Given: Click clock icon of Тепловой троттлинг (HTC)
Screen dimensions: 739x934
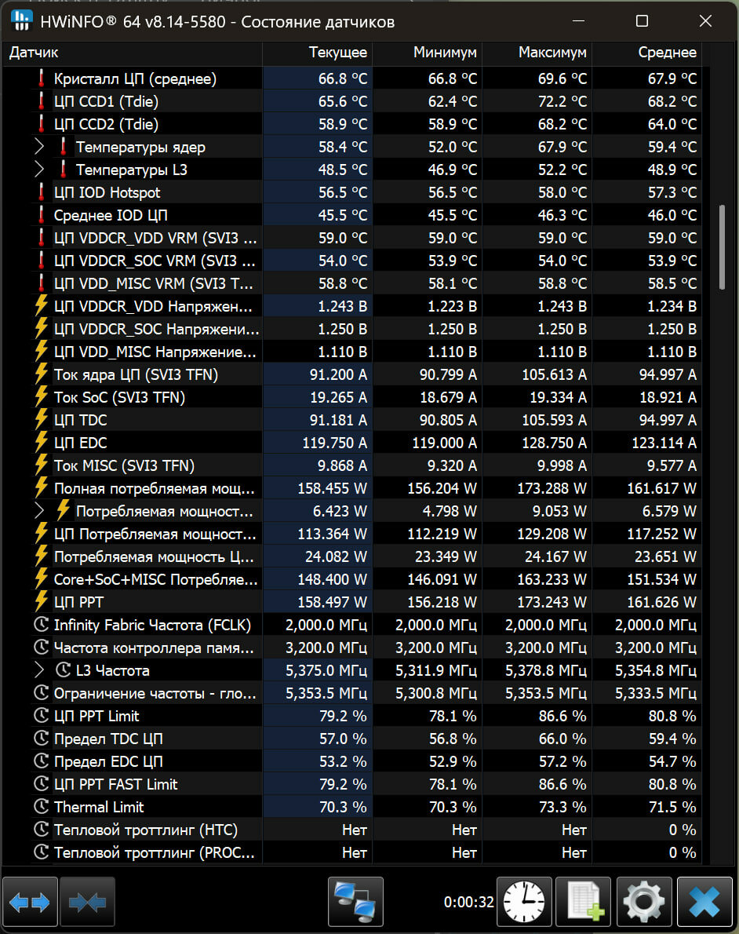Looking at the screenshot, I should pos(41,829).
